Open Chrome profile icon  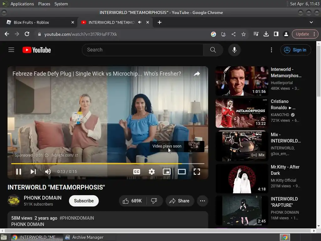286,34
